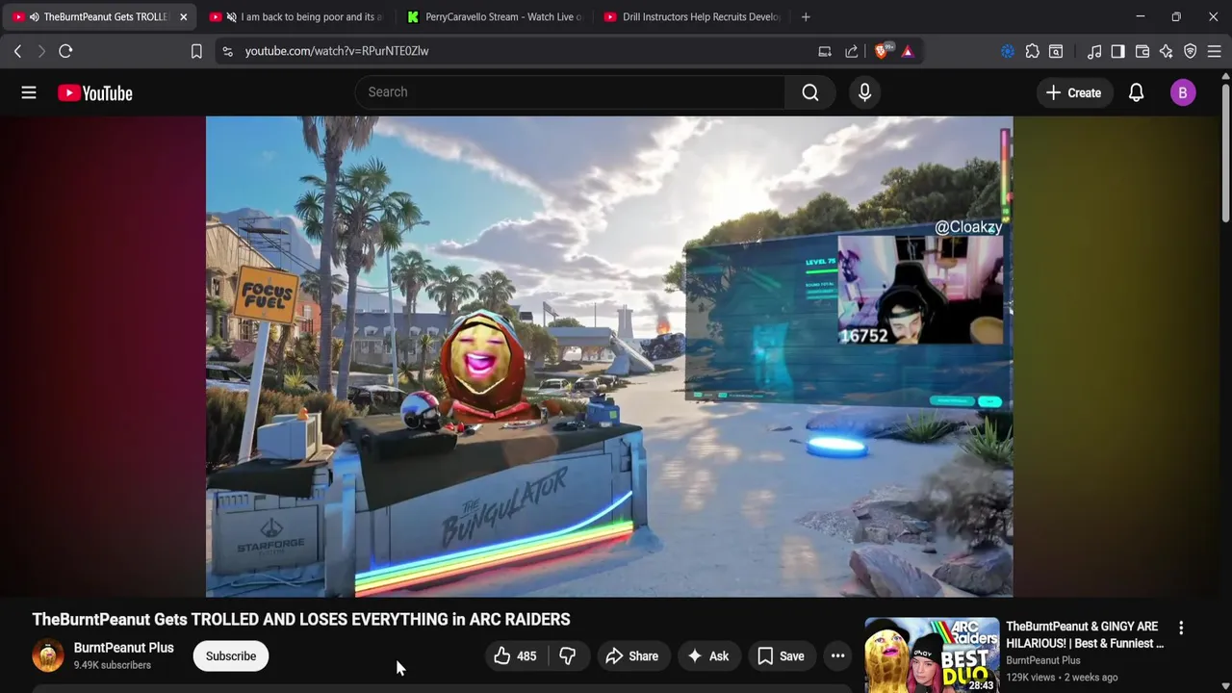The width and height of the screenshot is (1232, 693).
Task: Click the page search icon in toolbar
Action: click(1056, 51)
